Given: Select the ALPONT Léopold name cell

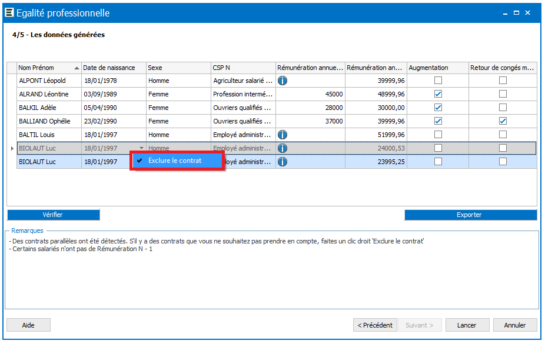Looking at the screenshot, I should pyautogui.click(x=49, y=81).
